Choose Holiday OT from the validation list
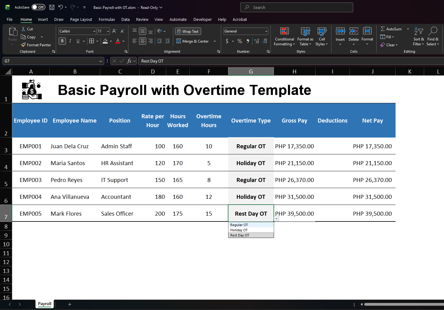Image resolution: width=444 pixels, height=310 pixels. [x=239, y=230]
